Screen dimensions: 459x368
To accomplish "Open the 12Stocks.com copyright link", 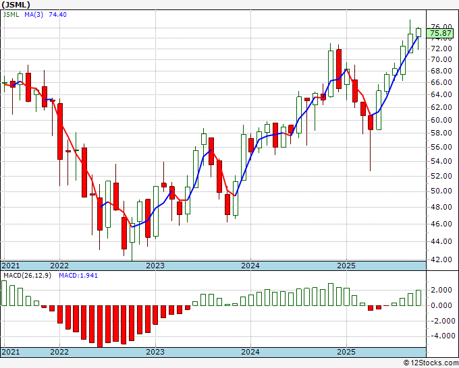I will pyautogui.click(x=431, y=363).
